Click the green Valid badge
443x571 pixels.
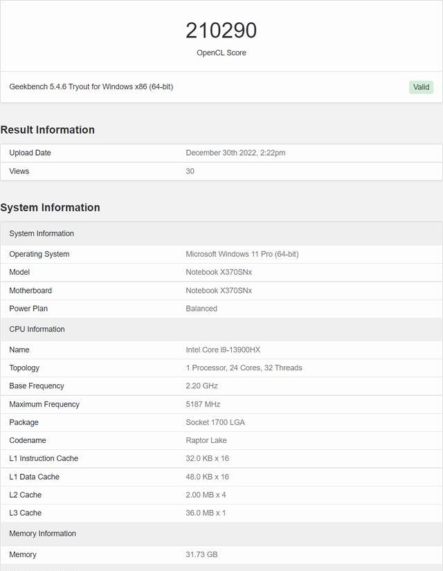421,87
